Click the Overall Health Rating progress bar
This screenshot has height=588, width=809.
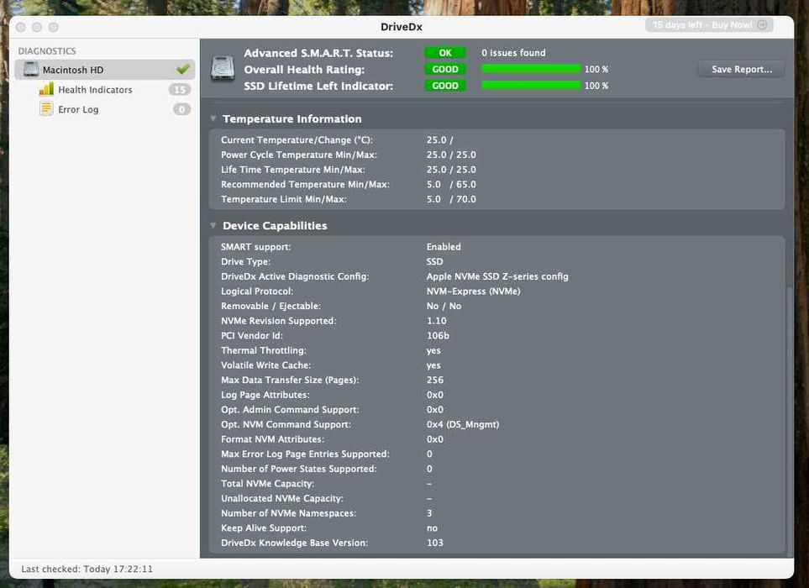531,69
